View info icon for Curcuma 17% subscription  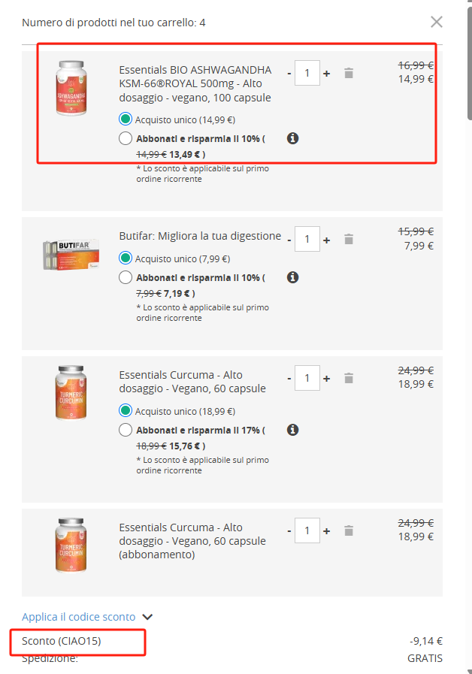292,430
